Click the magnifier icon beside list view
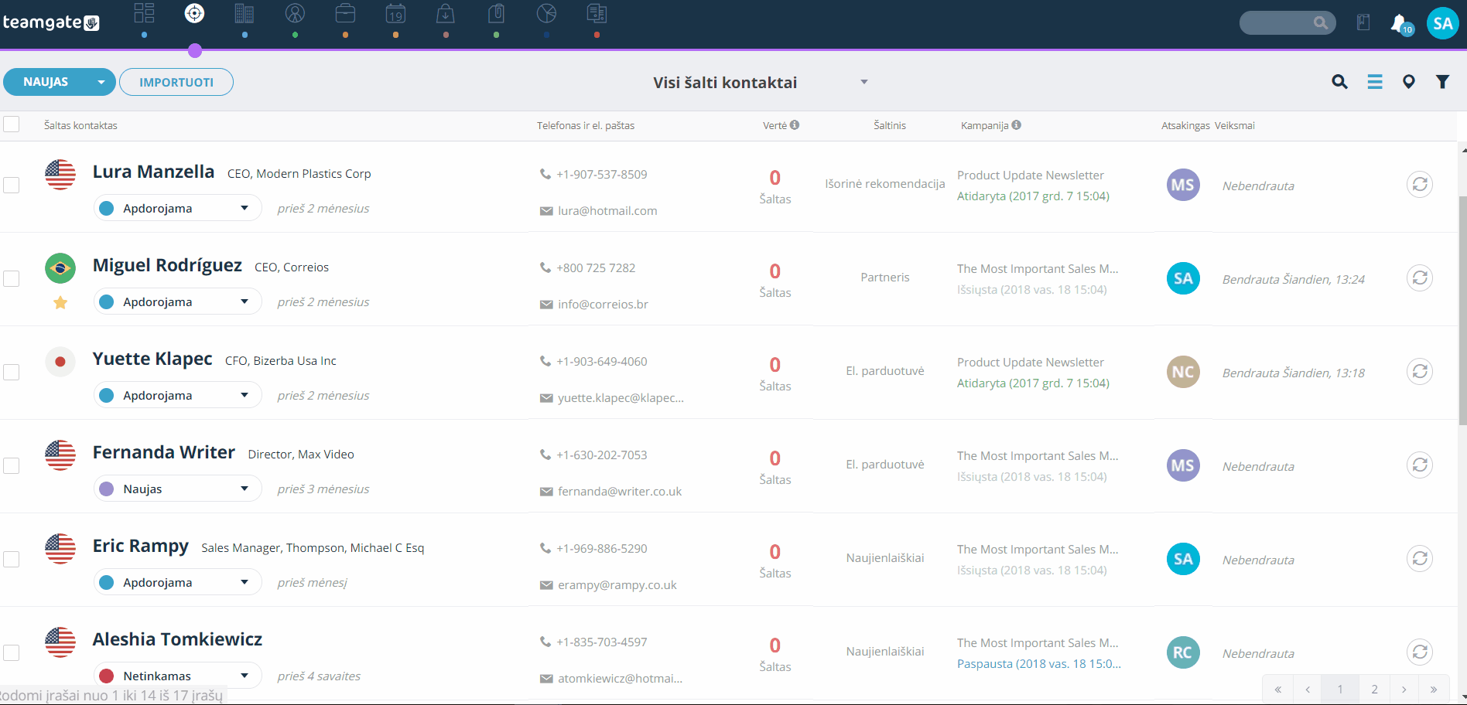The width and height of the screenshot is (1467, 705). pyautogui.click(x=1339, y=82)
